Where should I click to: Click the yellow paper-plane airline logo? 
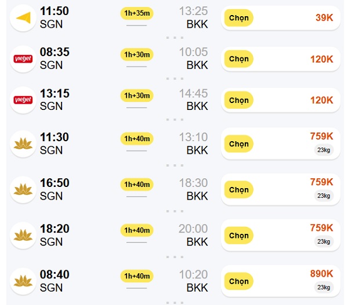[x=23, y=18]
